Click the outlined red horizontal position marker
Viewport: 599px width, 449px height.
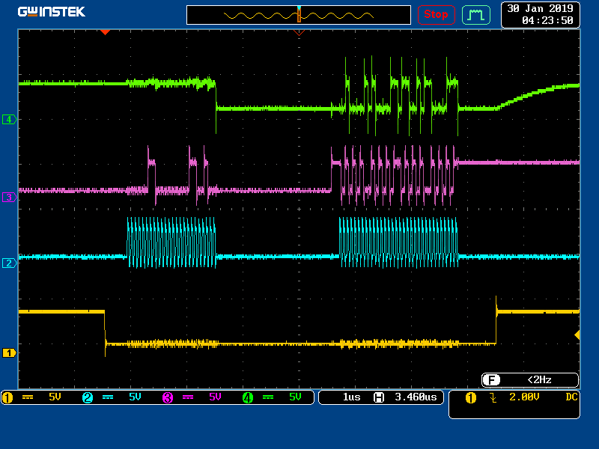tap(299, 33)
